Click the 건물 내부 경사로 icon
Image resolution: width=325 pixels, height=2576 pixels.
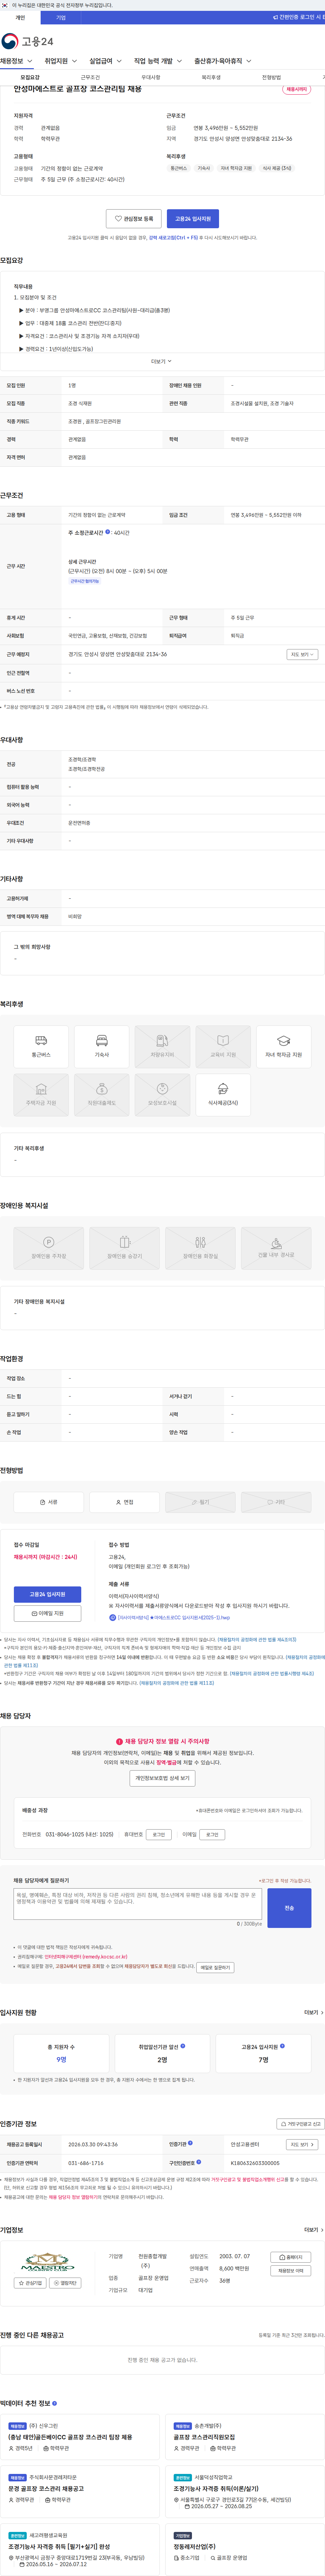[x=276, y=1248]
